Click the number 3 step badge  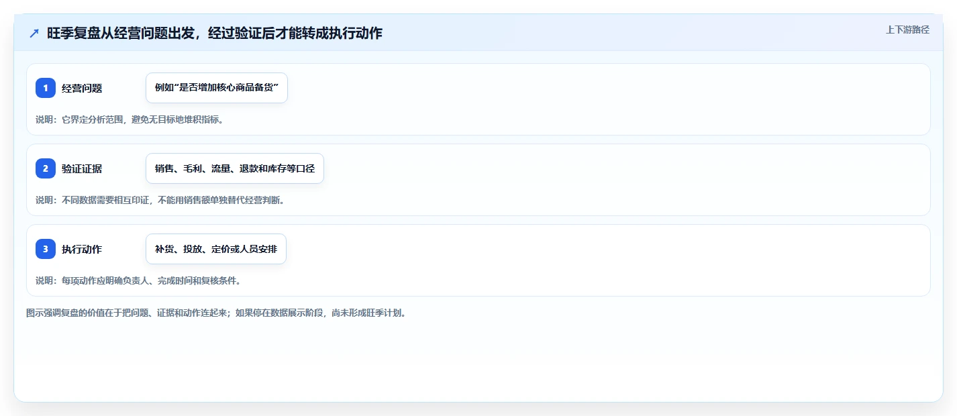[46, 249]
